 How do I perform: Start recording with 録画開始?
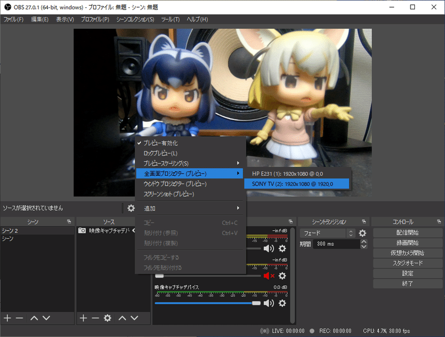tap(408, 243)
